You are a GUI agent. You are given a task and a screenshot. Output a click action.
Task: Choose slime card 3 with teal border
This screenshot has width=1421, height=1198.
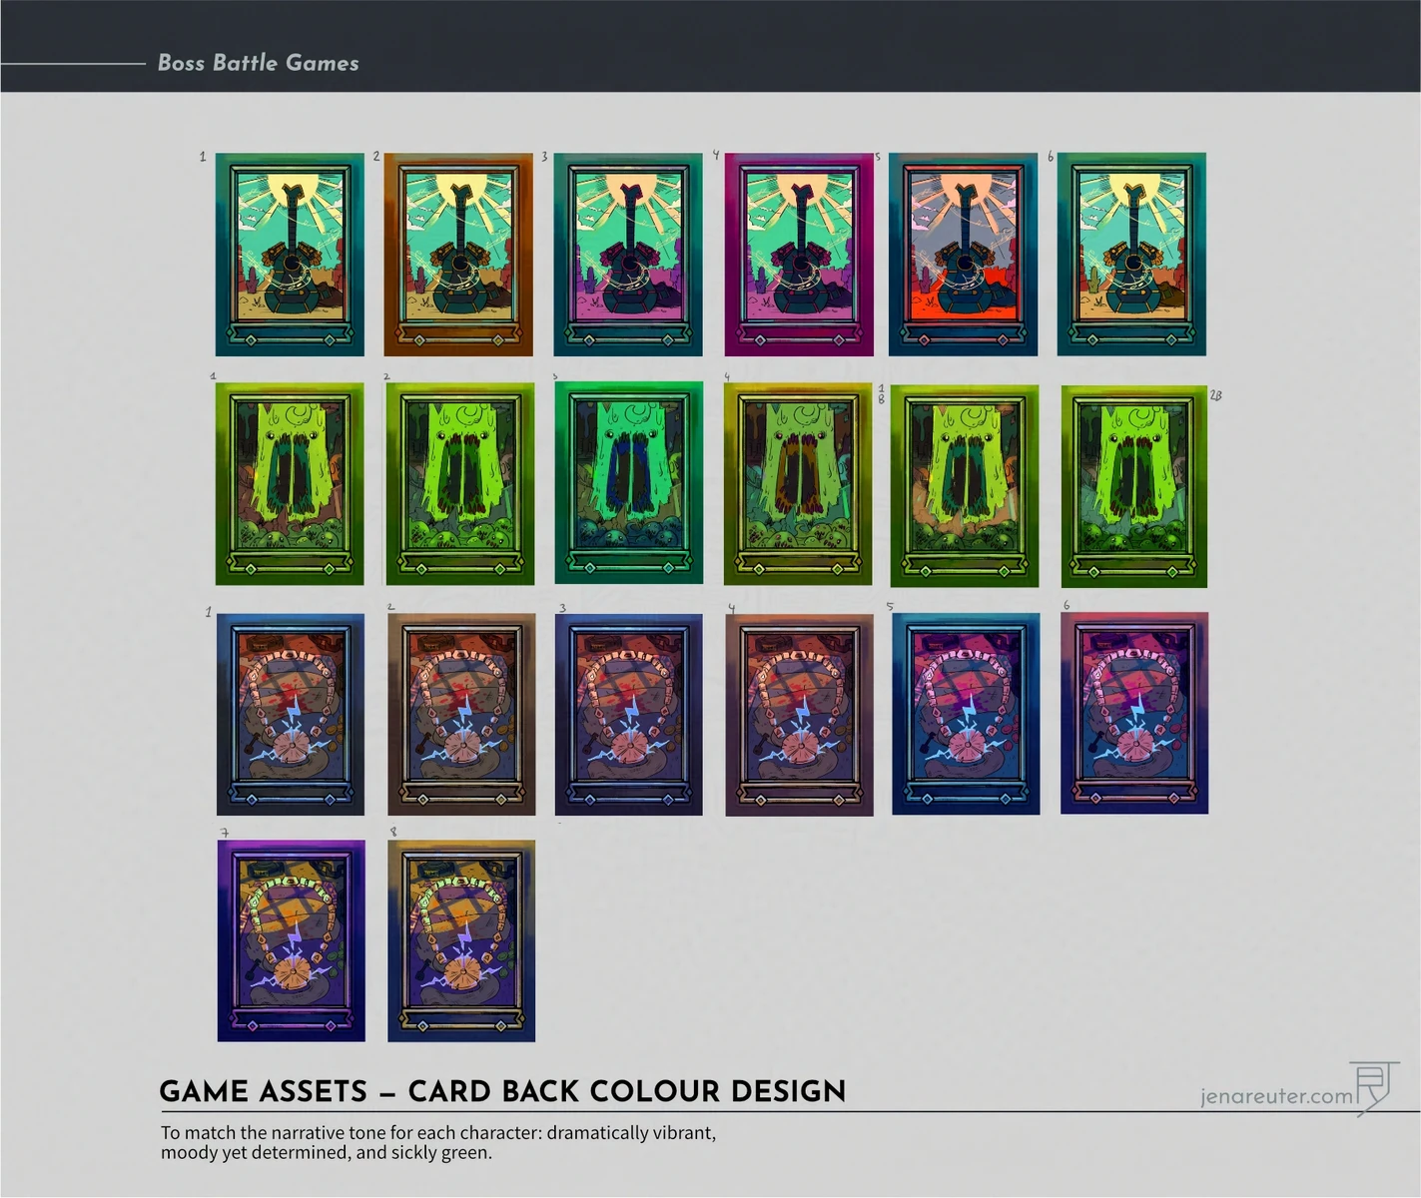[x=628, y=484]
